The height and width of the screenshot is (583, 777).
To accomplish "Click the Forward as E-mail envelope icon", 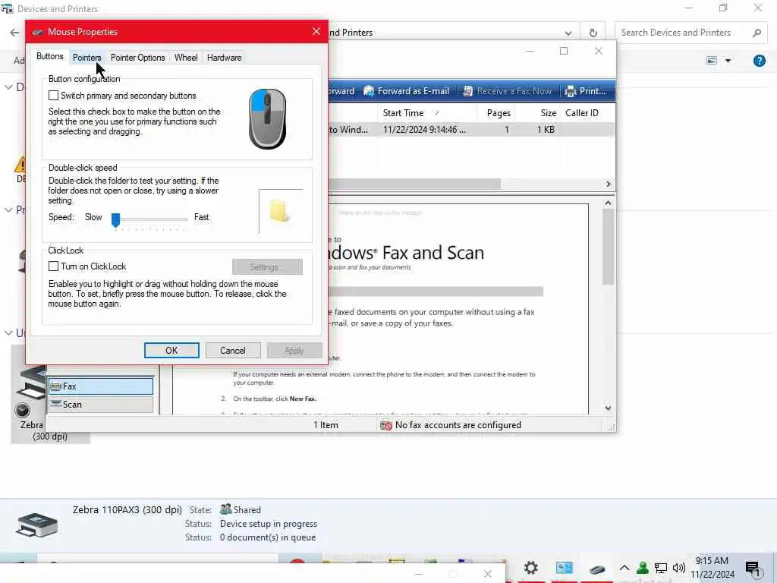I will tap(369, 91).
